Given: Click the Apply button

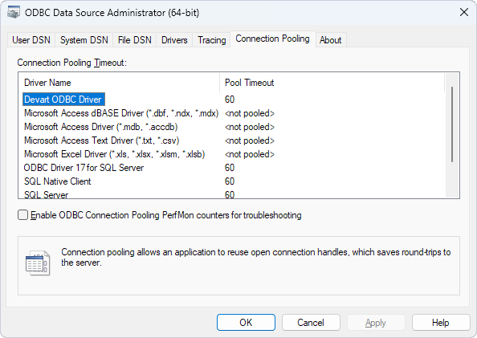Looking at the screenshot, I should click(376, 322).
